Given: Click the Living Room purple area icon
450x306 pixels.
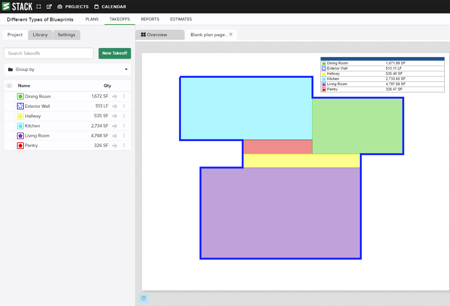Looking at the screenshot, I should coord(20,136).
